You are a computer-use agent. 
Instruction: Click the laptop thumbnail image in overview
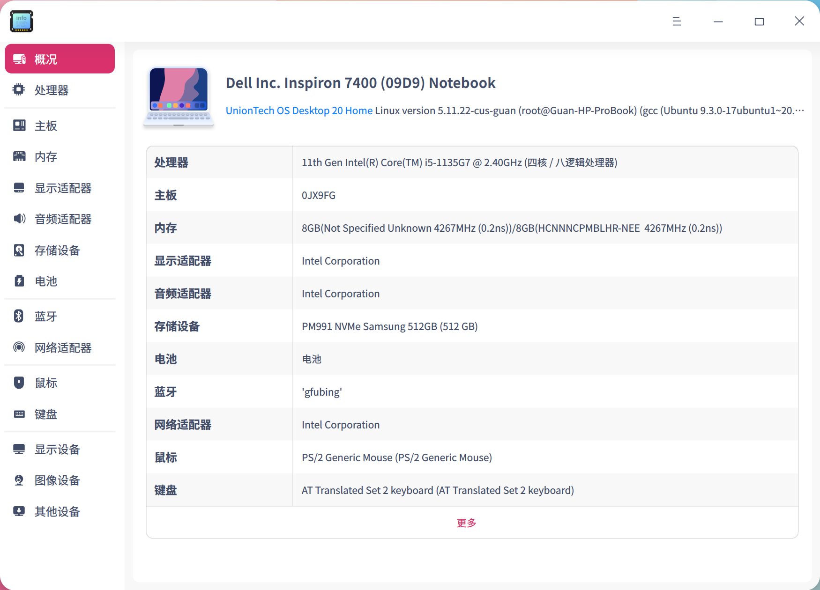coord(179,97)
